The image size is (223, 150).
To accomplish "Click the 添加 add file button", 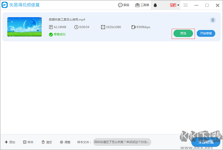I will coord(10,142).
